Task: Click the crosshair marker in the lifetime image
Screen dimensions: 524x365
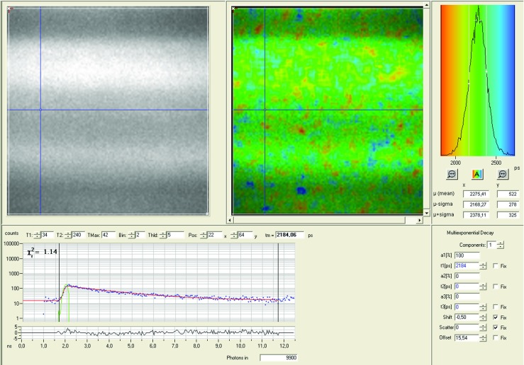Action: pyautogui.click(x=265, y=110)
